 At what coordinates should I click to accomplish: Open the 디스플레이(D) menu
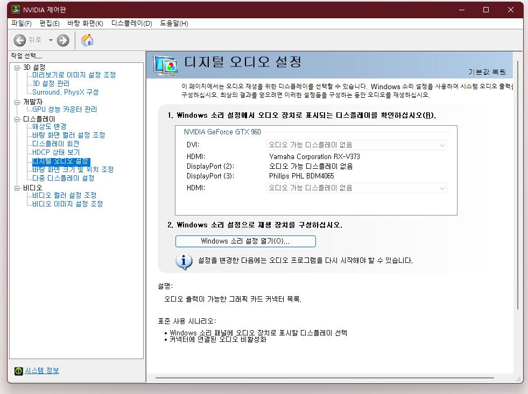132,23
